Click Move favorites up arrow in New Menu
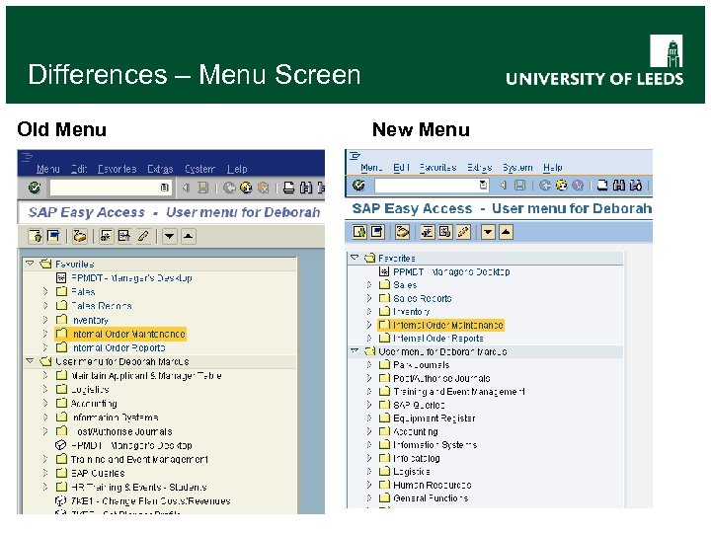The image size is (711, 533). [x=506, y=232]
